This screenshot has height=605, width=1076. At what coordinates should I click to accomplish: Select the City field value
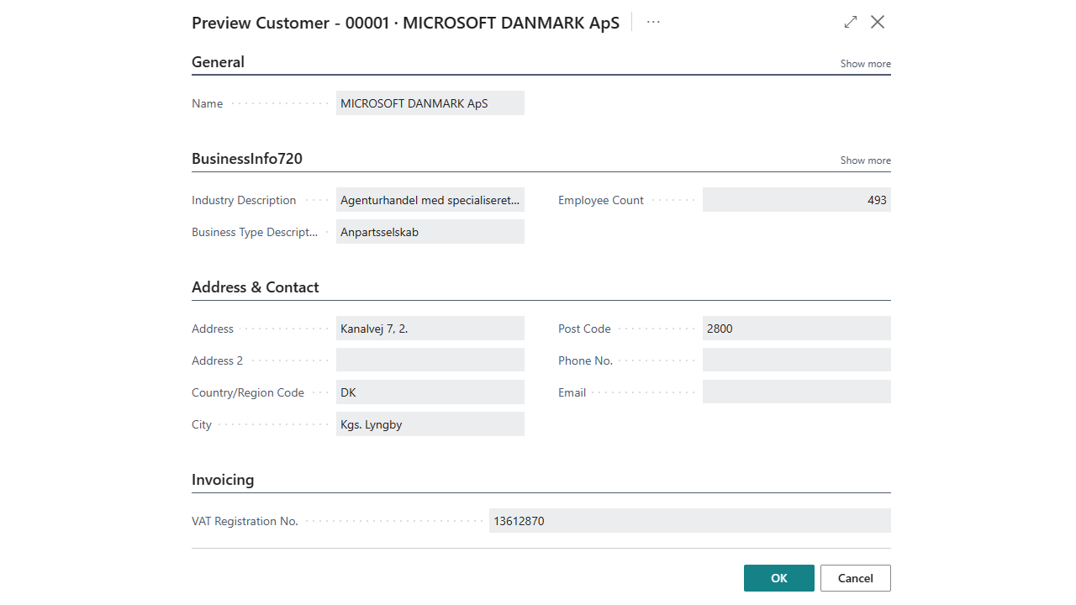tap(430, 424)
